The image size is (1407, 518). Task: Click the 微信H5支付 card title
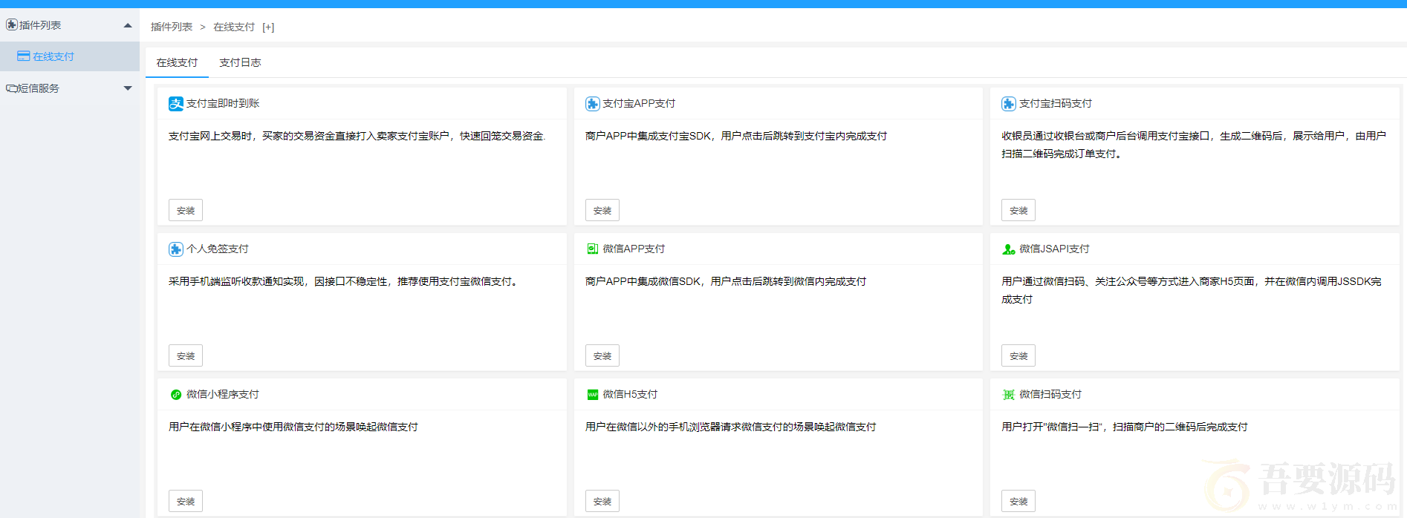630,394
